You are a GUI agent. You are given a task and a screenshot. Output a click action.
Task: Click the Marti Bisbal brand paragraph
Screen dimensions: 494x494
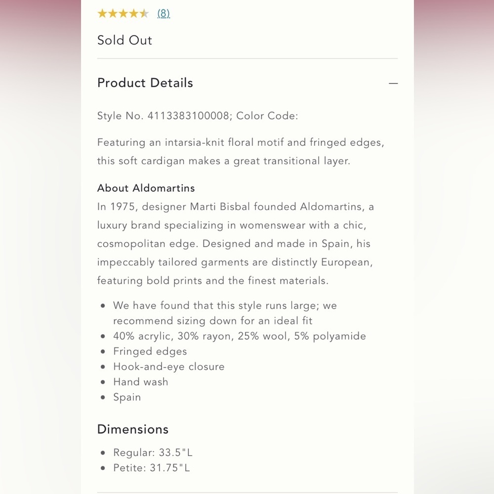tap(236, 244)
